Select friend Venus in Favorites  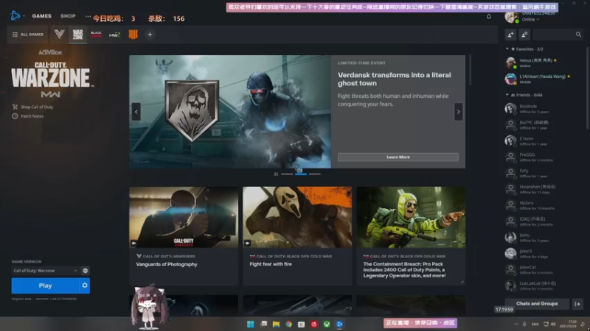pyautogui.click(x=544, y=63)
